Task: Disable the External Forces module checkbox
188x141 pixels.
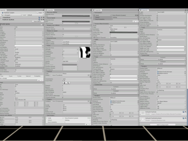Action: pyautogui.click(x=46, y=38)
